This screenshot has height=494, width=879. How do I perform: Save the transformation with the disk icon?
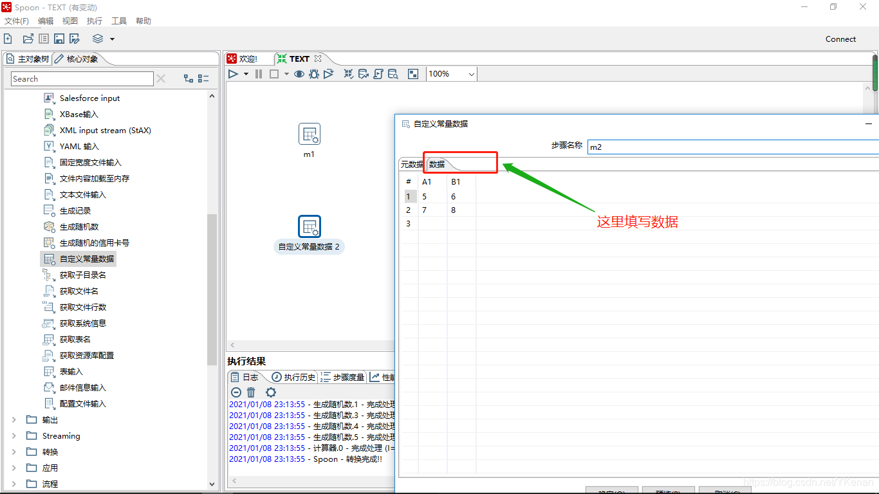point(59,39)
